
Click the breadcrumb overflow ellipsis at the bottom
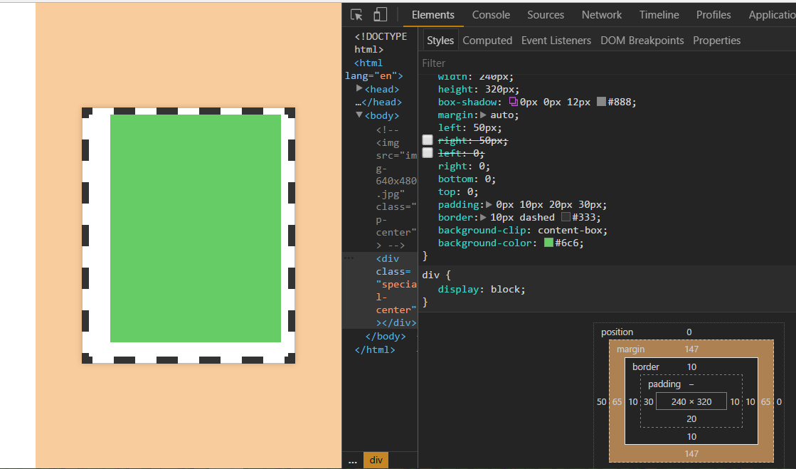click(x=353, y=460)
